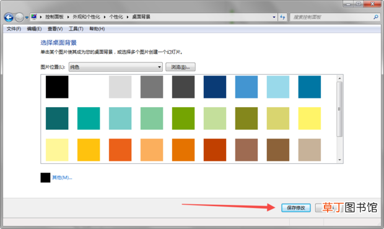Image resolution: width=384 pixels, height=229 pixels.
Task: Open the 编辑(E) menu
Action: [x=34, y=29]
